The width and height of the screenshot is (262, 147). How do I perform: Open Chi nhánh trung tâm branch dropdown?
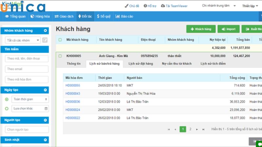point(219,6)
